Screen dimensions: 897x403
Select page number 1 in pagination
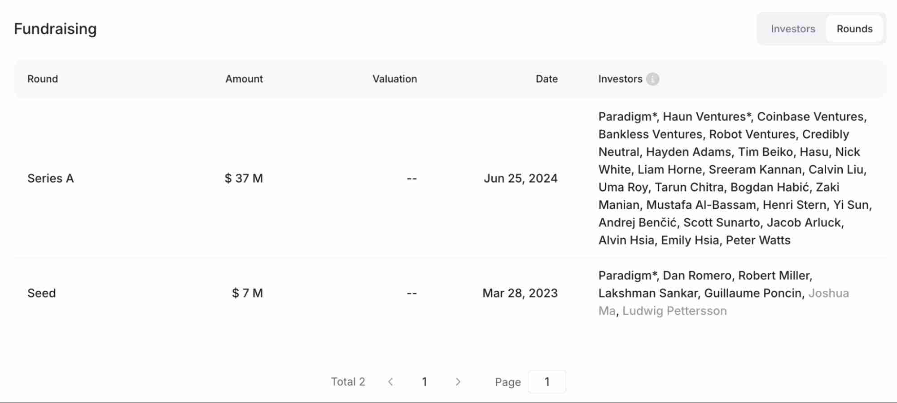click(x=424, y=381)
